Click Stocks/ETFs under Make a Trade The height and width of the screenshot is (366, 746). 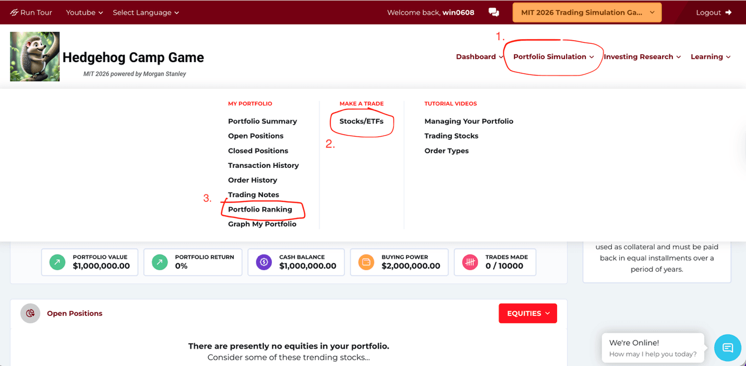[361, 121]
